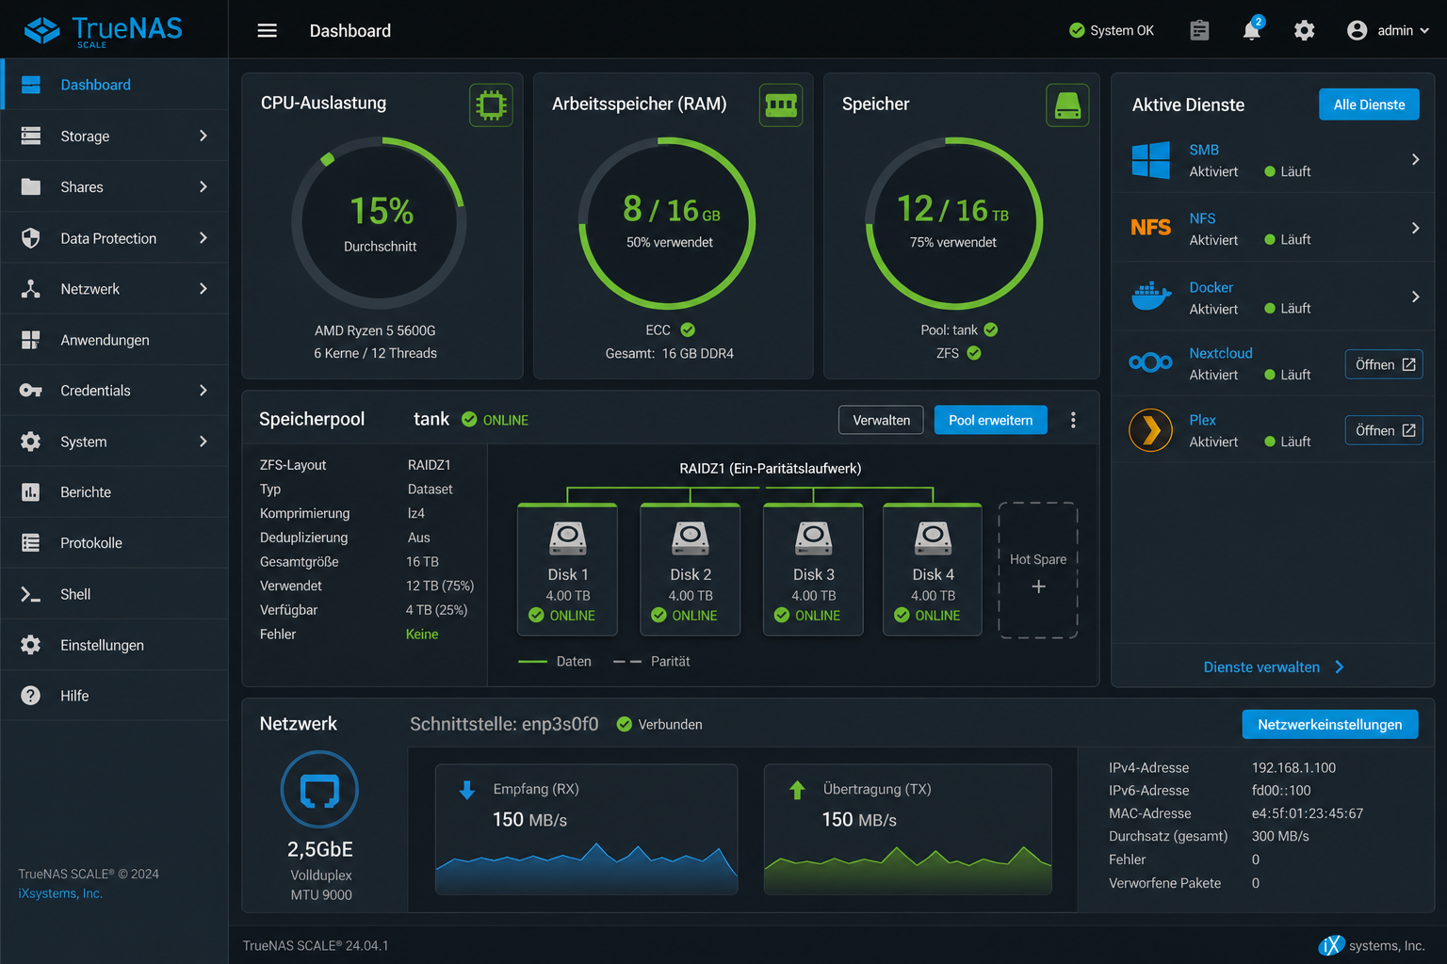
Task: Click the Empfang RX download arrow
Action: (x=467, y=790)
